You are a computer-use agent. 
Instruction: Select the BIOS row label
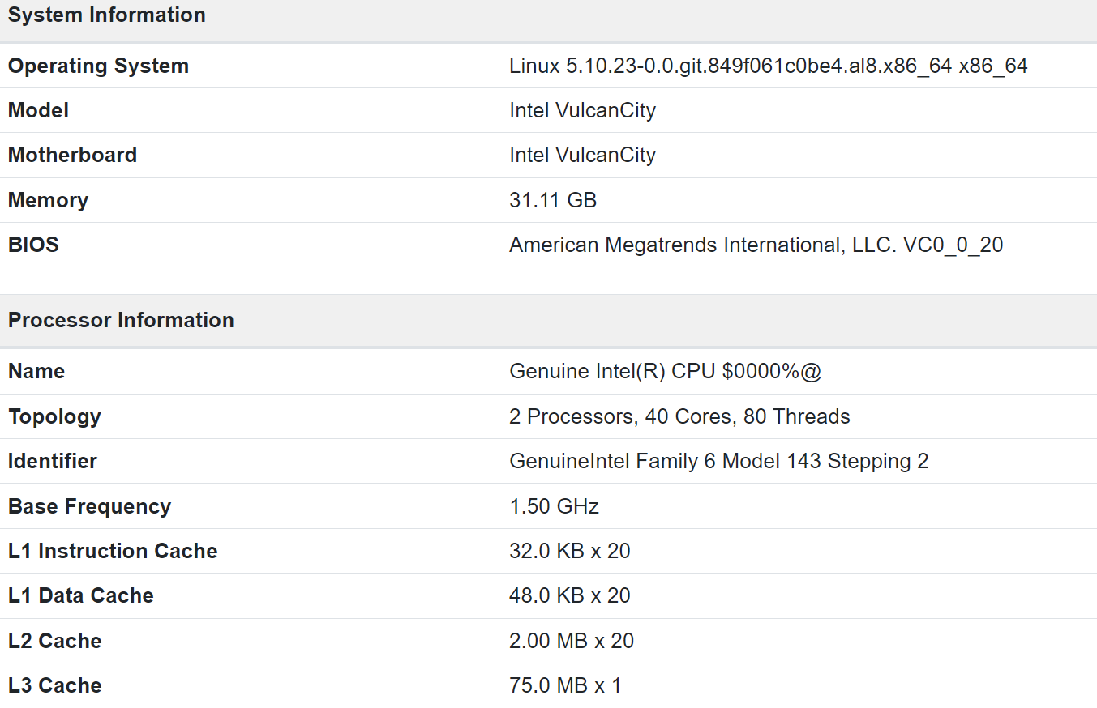[33, 245]
